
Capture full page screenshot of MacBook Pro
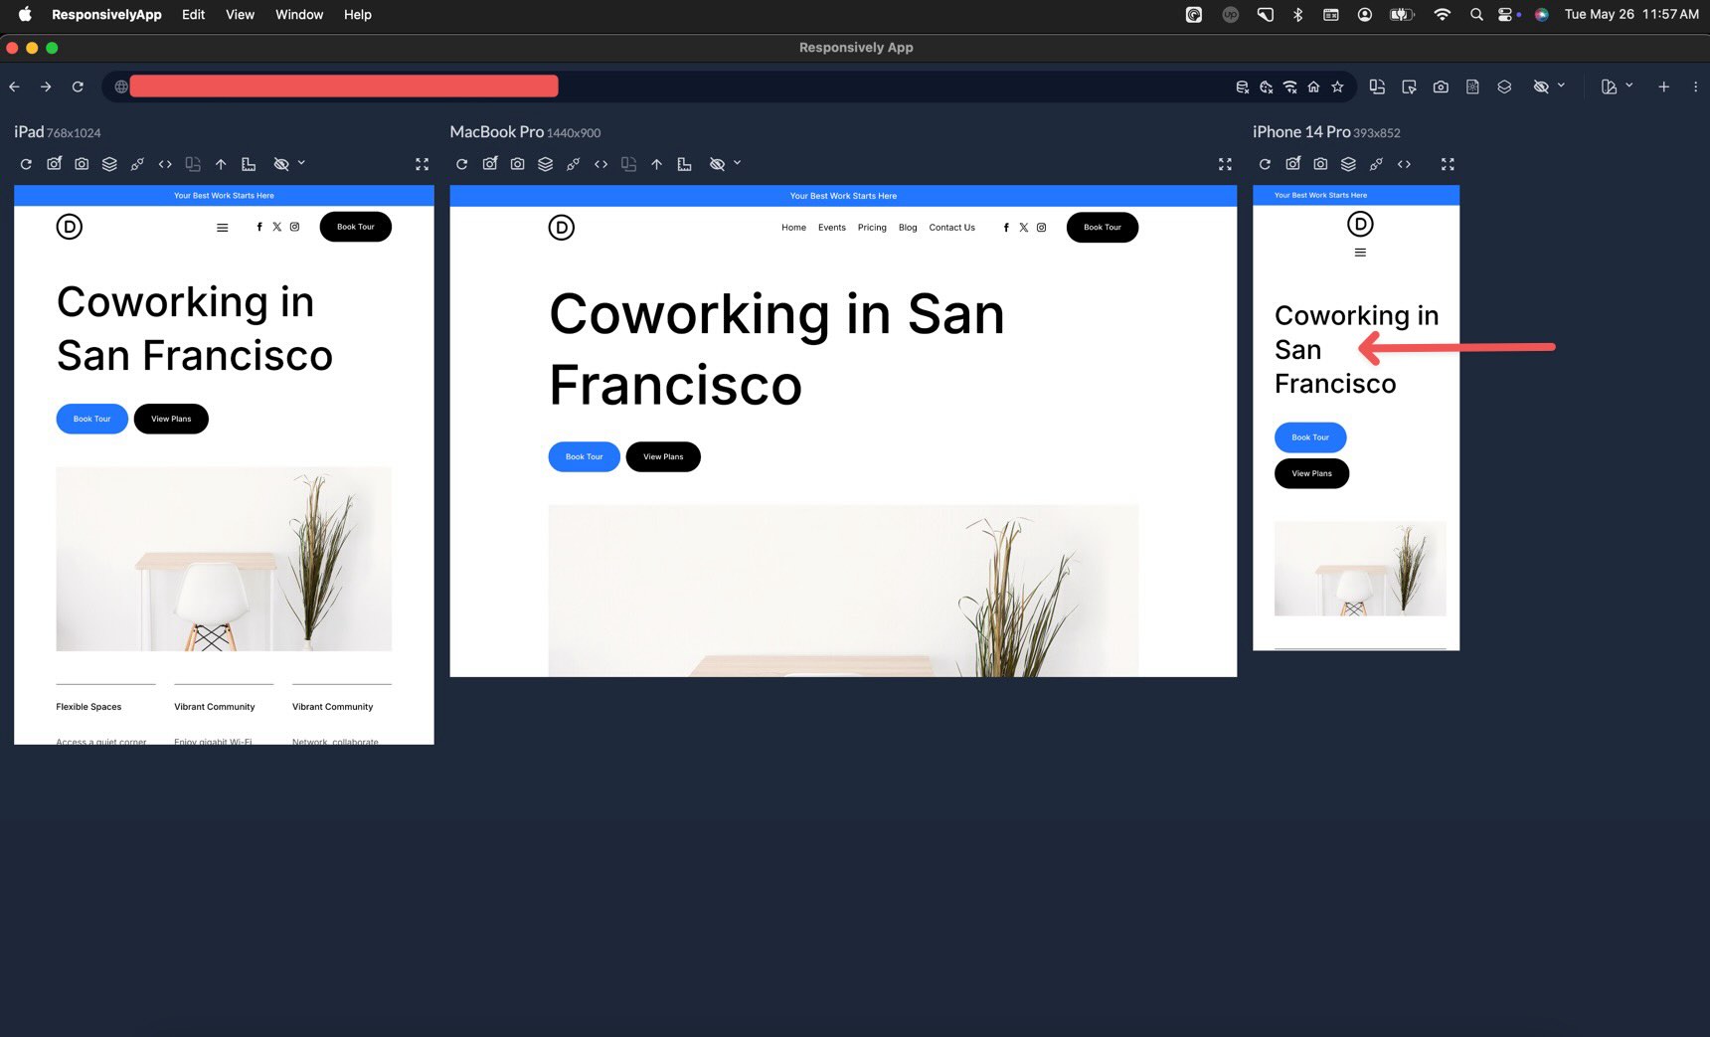(517, 164)
